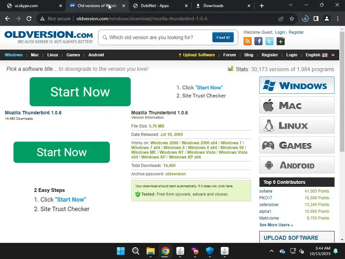Open the Android platform sidebar button

(297, 165)
